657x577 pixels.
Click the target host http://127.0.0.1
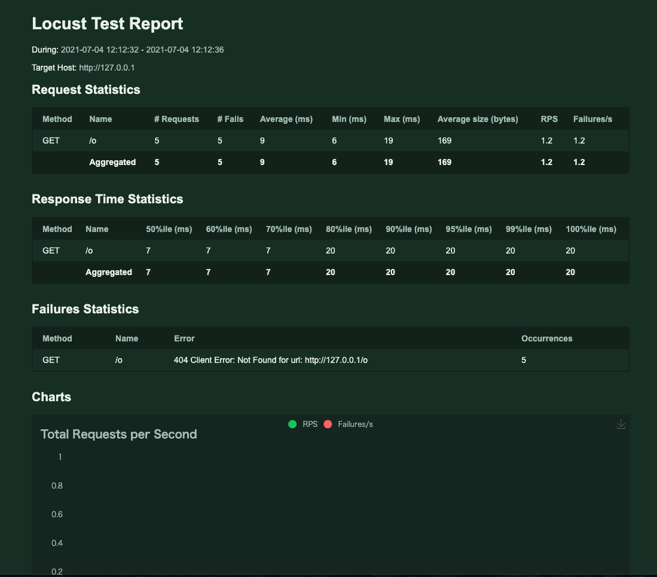[107, 68]
